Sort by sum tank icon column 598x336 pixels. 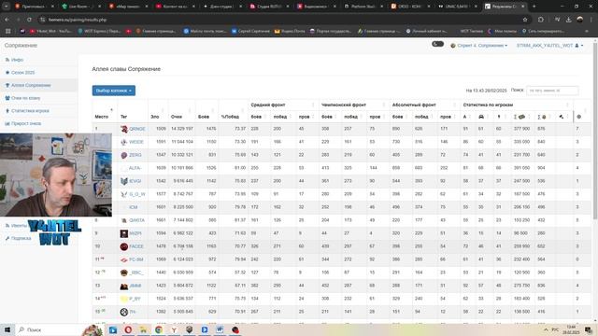pyautogui.click(x=520, y=117)
